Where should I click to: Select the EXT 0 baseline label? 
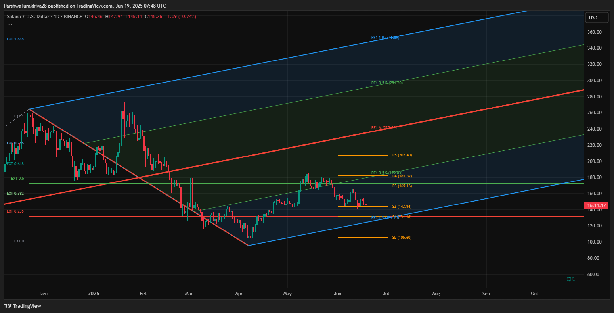coord(19,241)
